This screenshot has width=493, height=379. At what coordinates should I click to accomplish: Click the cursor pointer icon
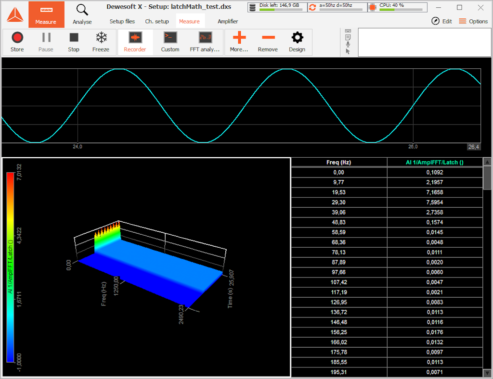coord(348,51)
